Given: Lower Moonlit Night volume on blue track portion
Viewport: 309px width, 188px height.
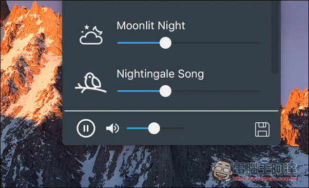Looking at the screenshot, I should 139,43.
